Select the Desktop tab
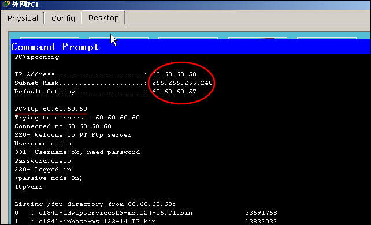Image resolution: width=371 pixels, height=225 pixels. click(x=103, y=17)
